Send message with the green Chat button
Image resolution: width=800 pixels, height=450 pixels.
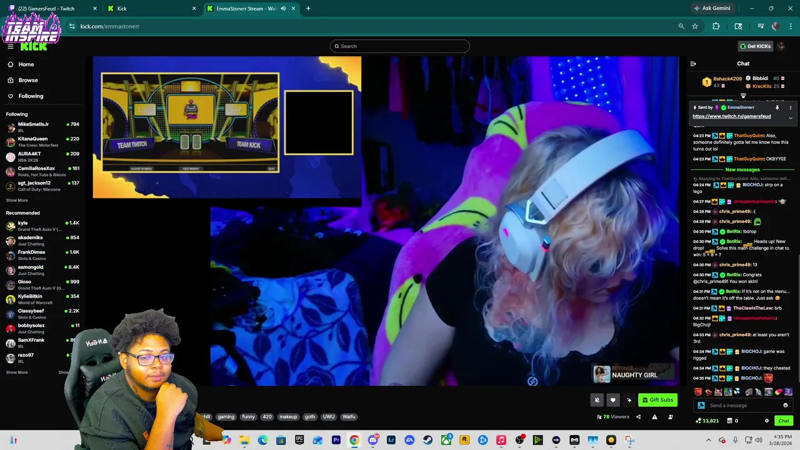784,421
